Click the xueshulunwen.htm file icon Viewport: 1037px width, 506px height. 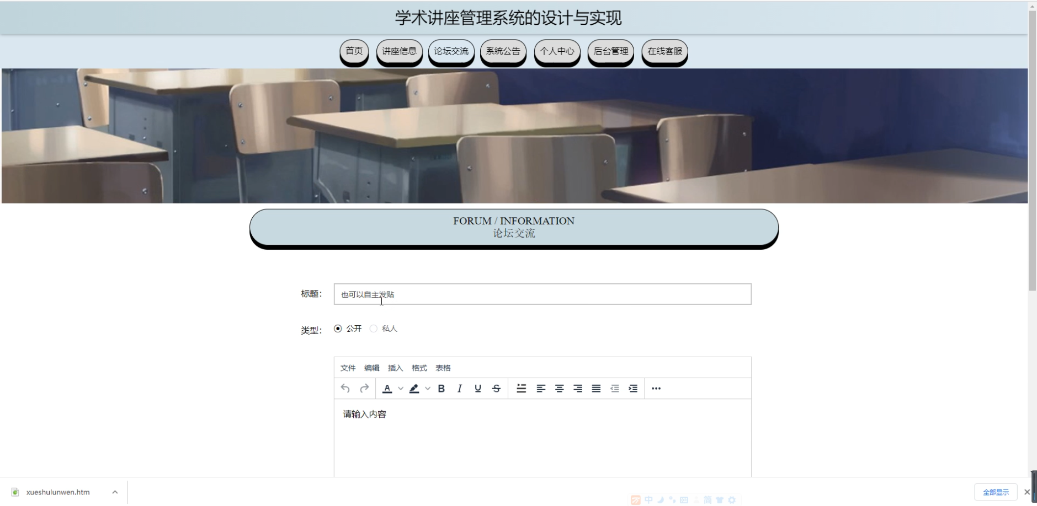(15, 492)
